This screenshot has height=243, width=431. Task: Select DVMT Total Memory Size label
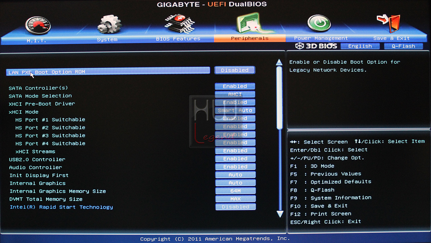click(x=46, y=199)
